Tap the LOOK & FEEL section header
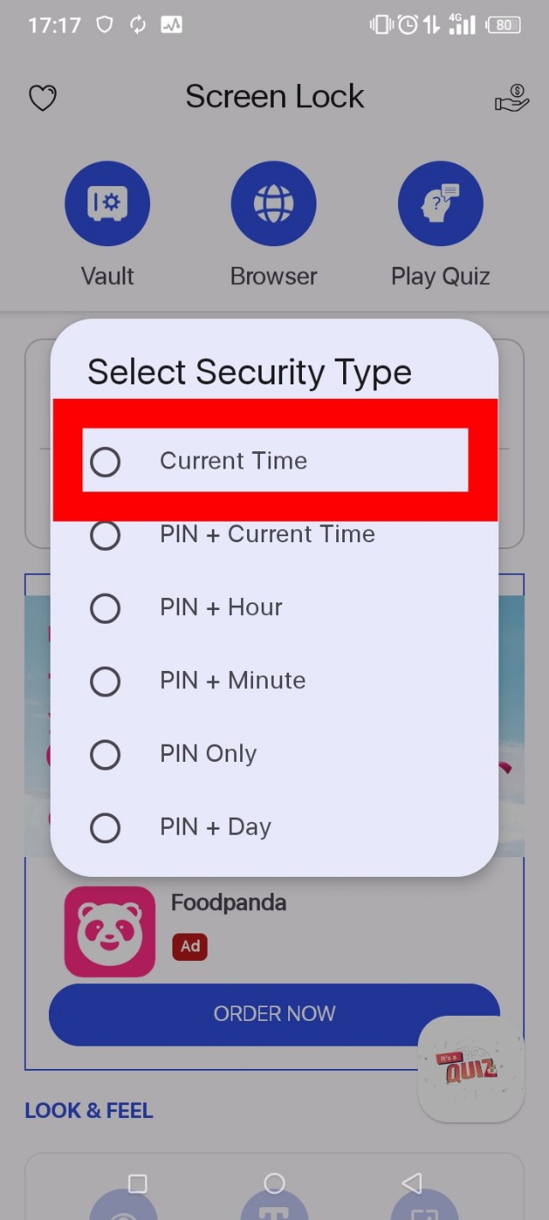549x1220 pixels. click(x=89, y=1110)
